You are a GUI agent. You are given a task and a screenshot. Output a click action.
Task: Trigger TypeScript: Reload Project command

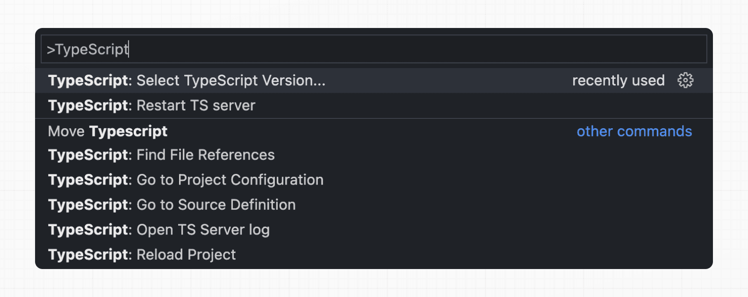pyautogui.click(x=142, y=255)
